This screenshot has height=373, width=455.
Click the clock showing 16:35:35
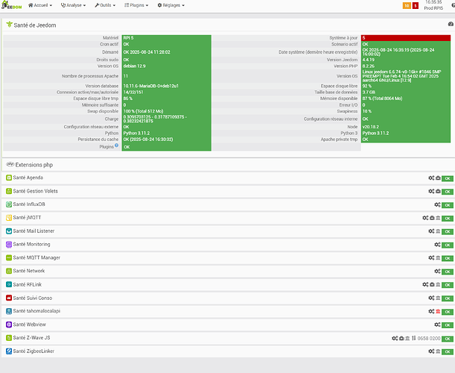[x=433, y=2]
